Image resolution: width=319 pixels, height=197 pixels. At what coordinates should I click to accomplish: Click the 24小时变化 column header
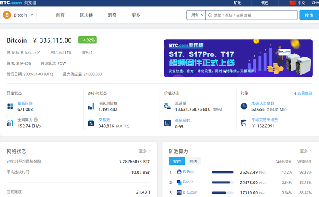[x=283, y=162]
